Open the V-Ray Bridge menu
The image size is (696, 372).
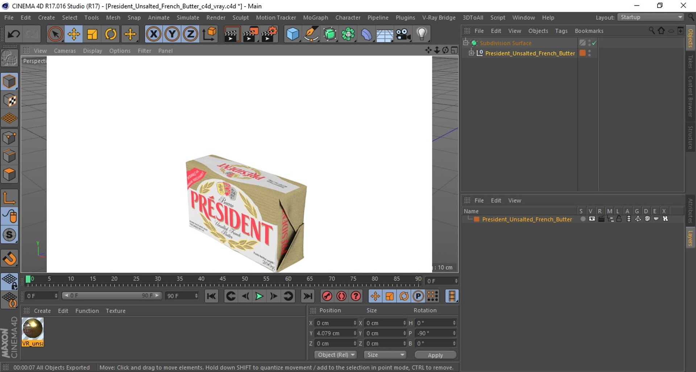pyautogui.click(x=439, y=17)
